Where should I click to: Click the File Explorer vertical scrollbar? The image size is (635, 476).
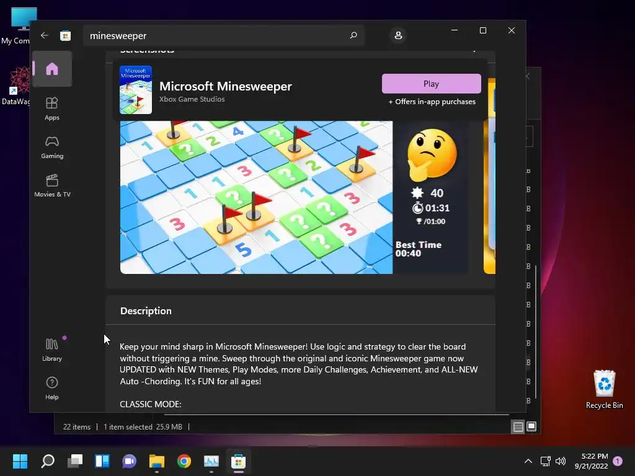pyautogui.click(x=536, y=332)
